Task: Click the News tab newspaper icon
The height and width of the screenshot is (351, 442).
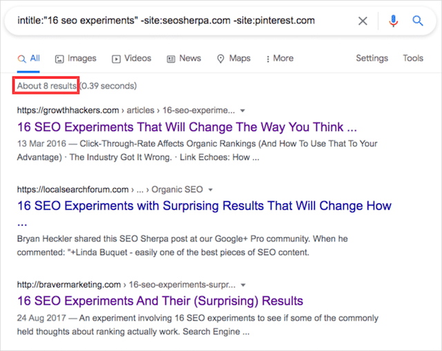Action: coord(171,59)
